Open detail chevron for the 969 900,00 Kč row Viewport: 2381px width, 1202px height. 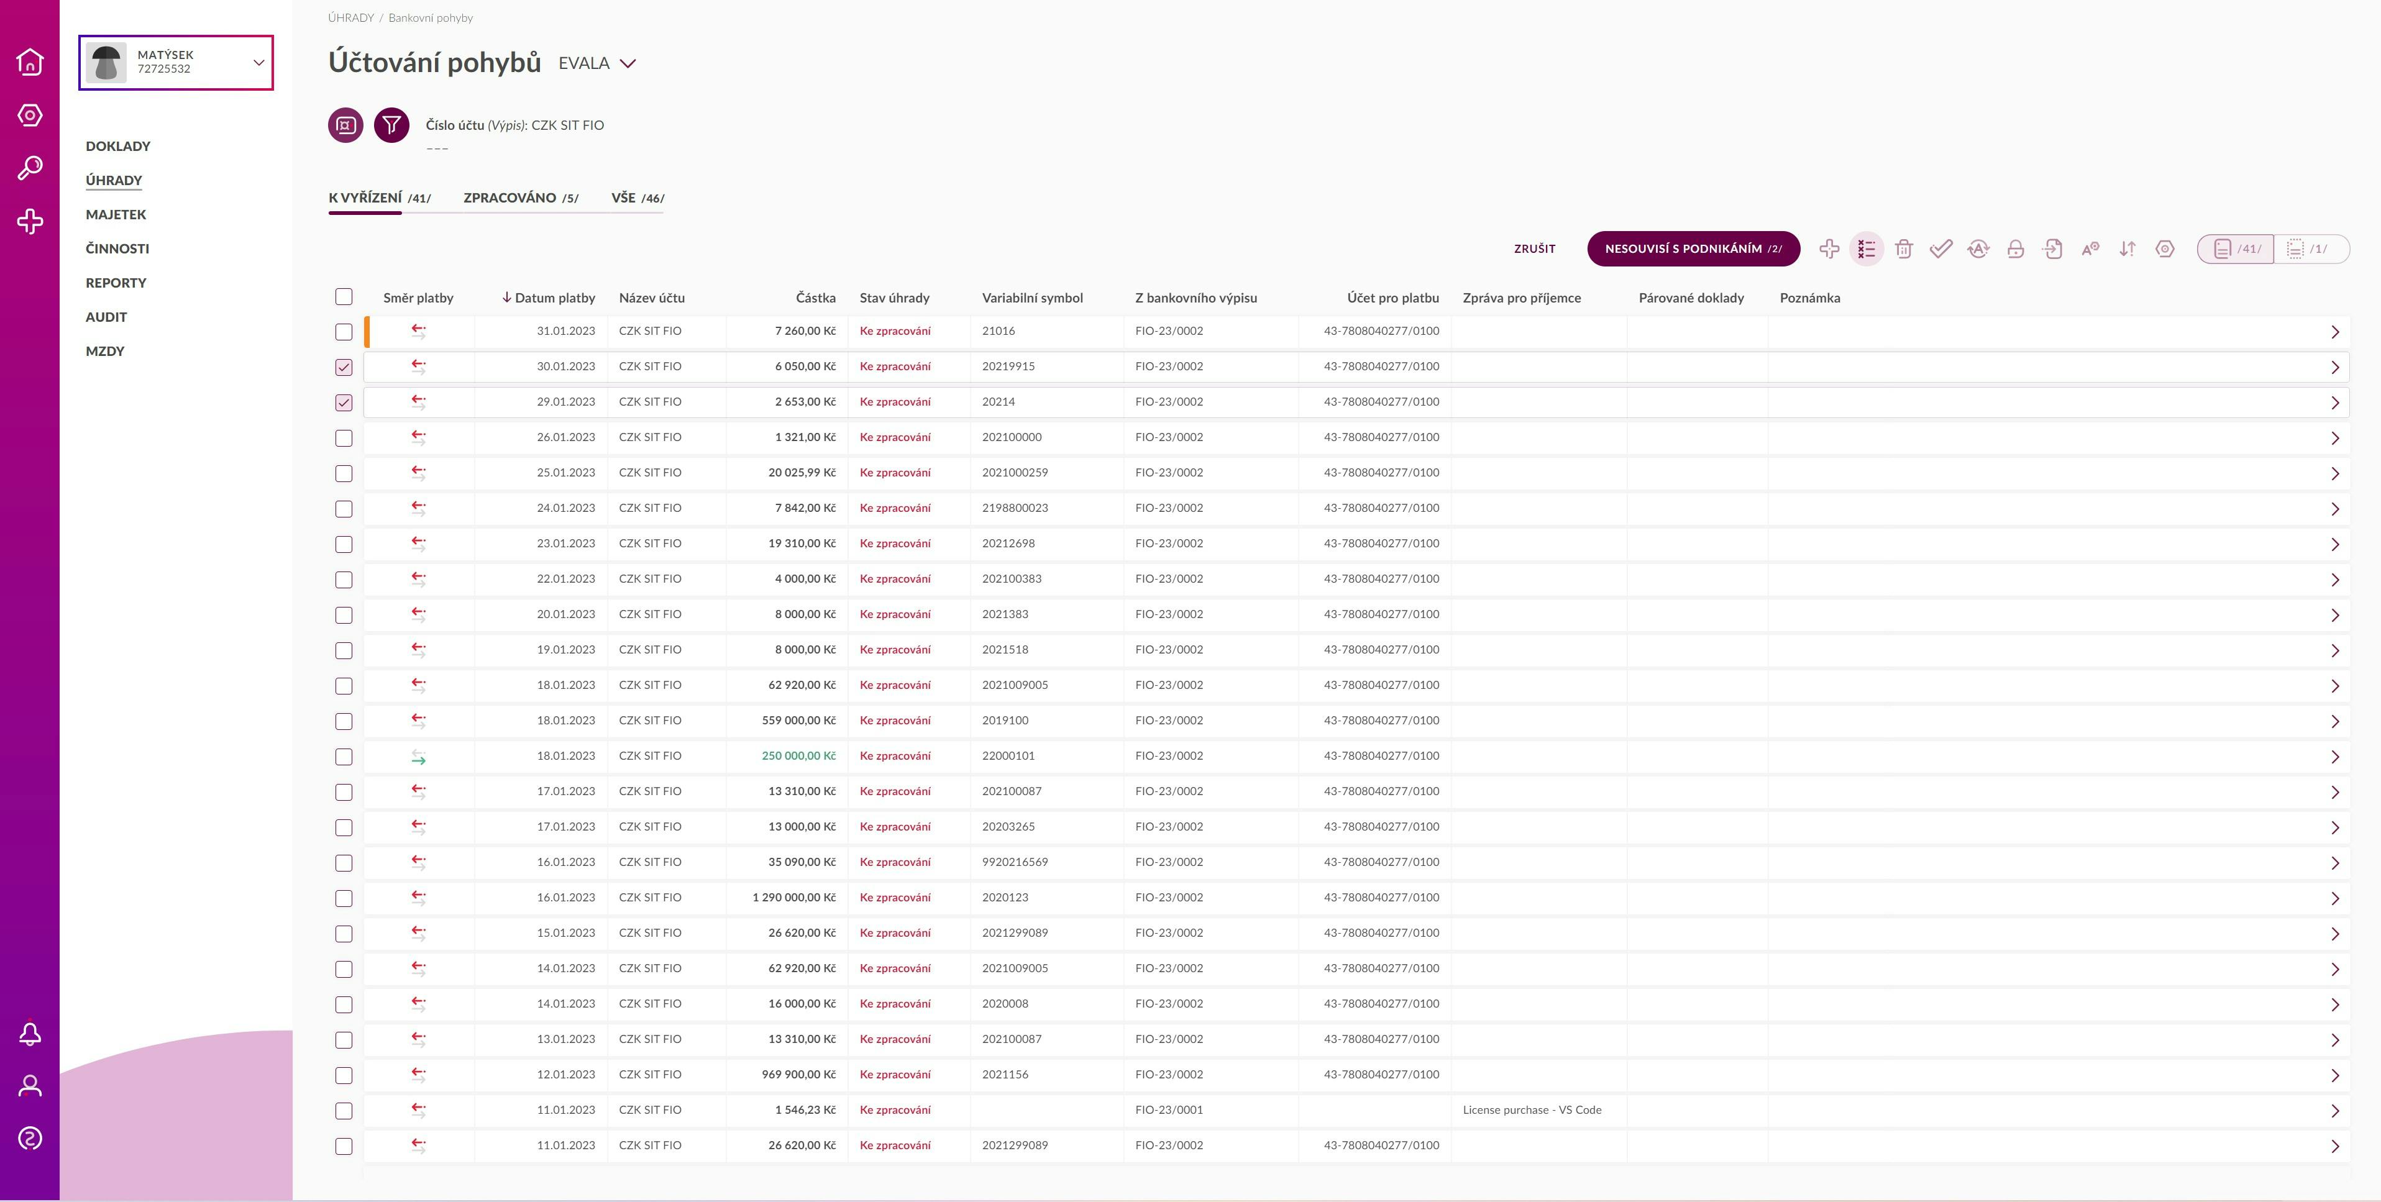click(x=2335, y=1075)
